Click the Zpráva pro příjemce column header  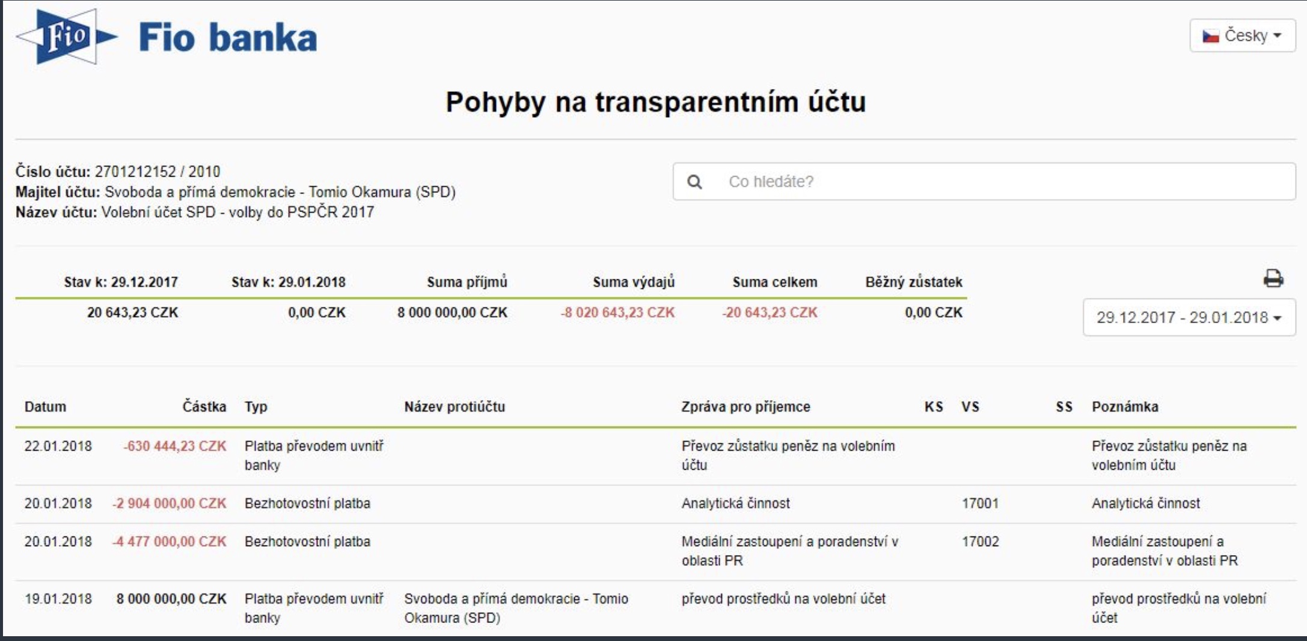tap(745, 407)
